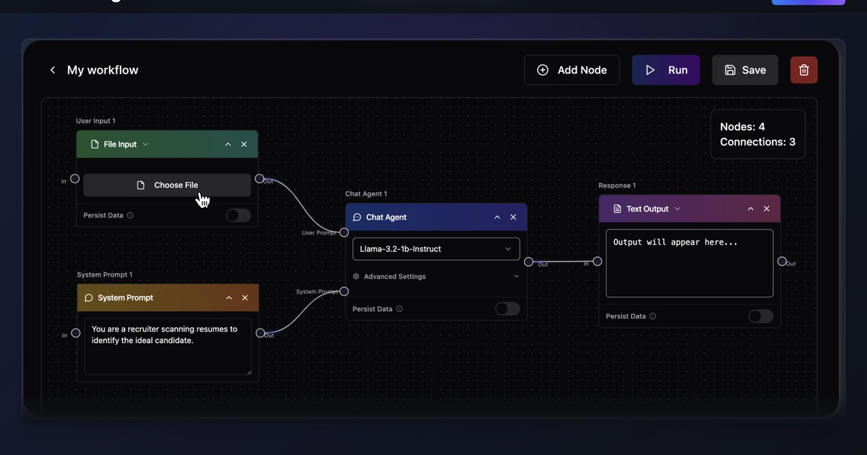
Task: Click the Choose File button
Action: 167,185
